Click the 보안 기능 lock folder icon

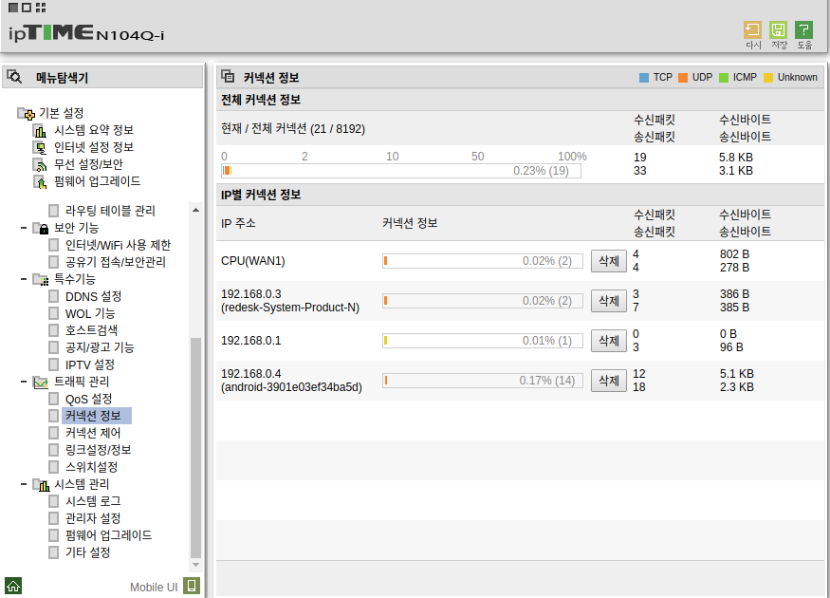click(41, 229)
